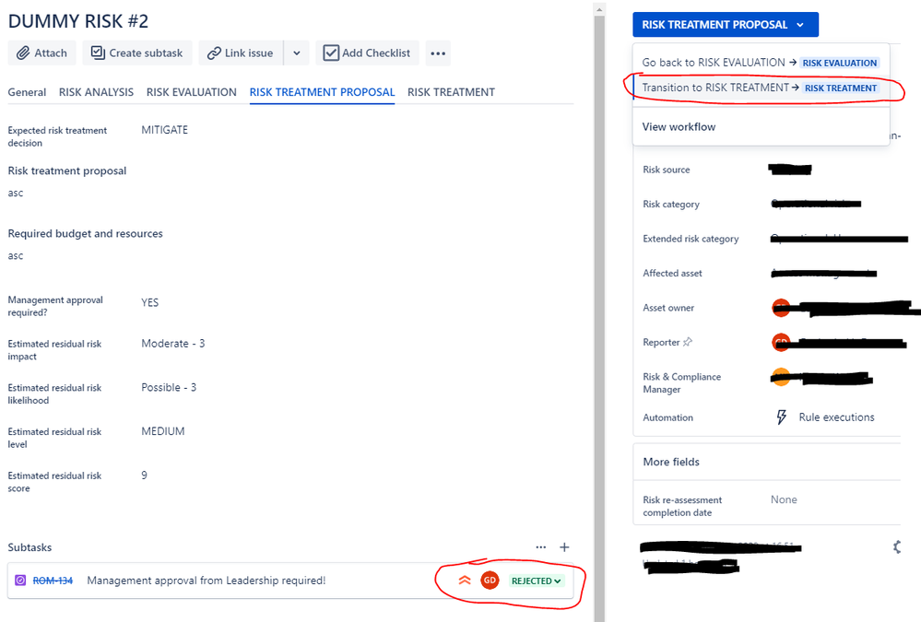
Task: Open Rule executions under Automation
Action: coord(836,417)
